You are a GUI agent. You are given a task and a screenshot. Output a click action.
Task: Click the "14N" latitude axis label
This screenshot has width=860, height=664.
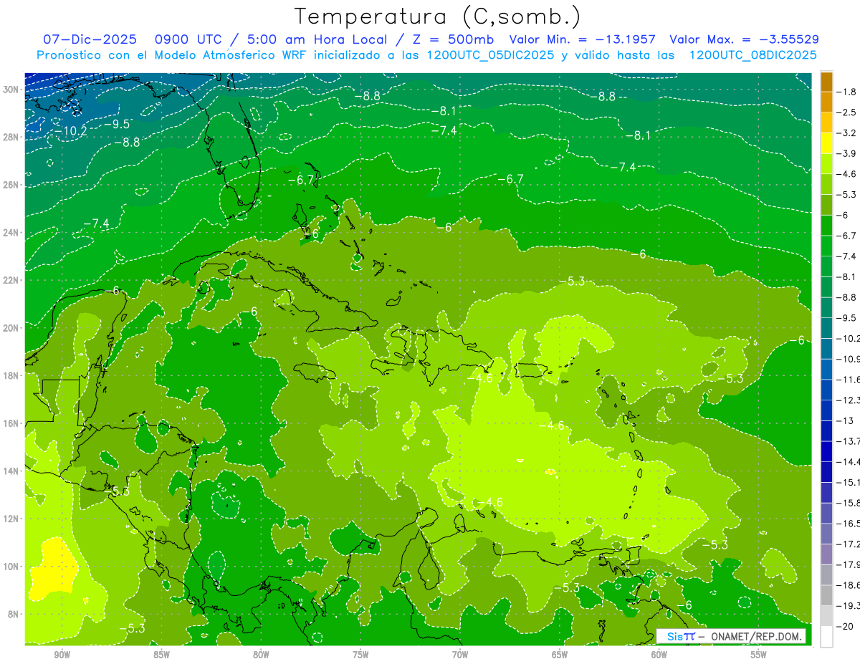11,471
